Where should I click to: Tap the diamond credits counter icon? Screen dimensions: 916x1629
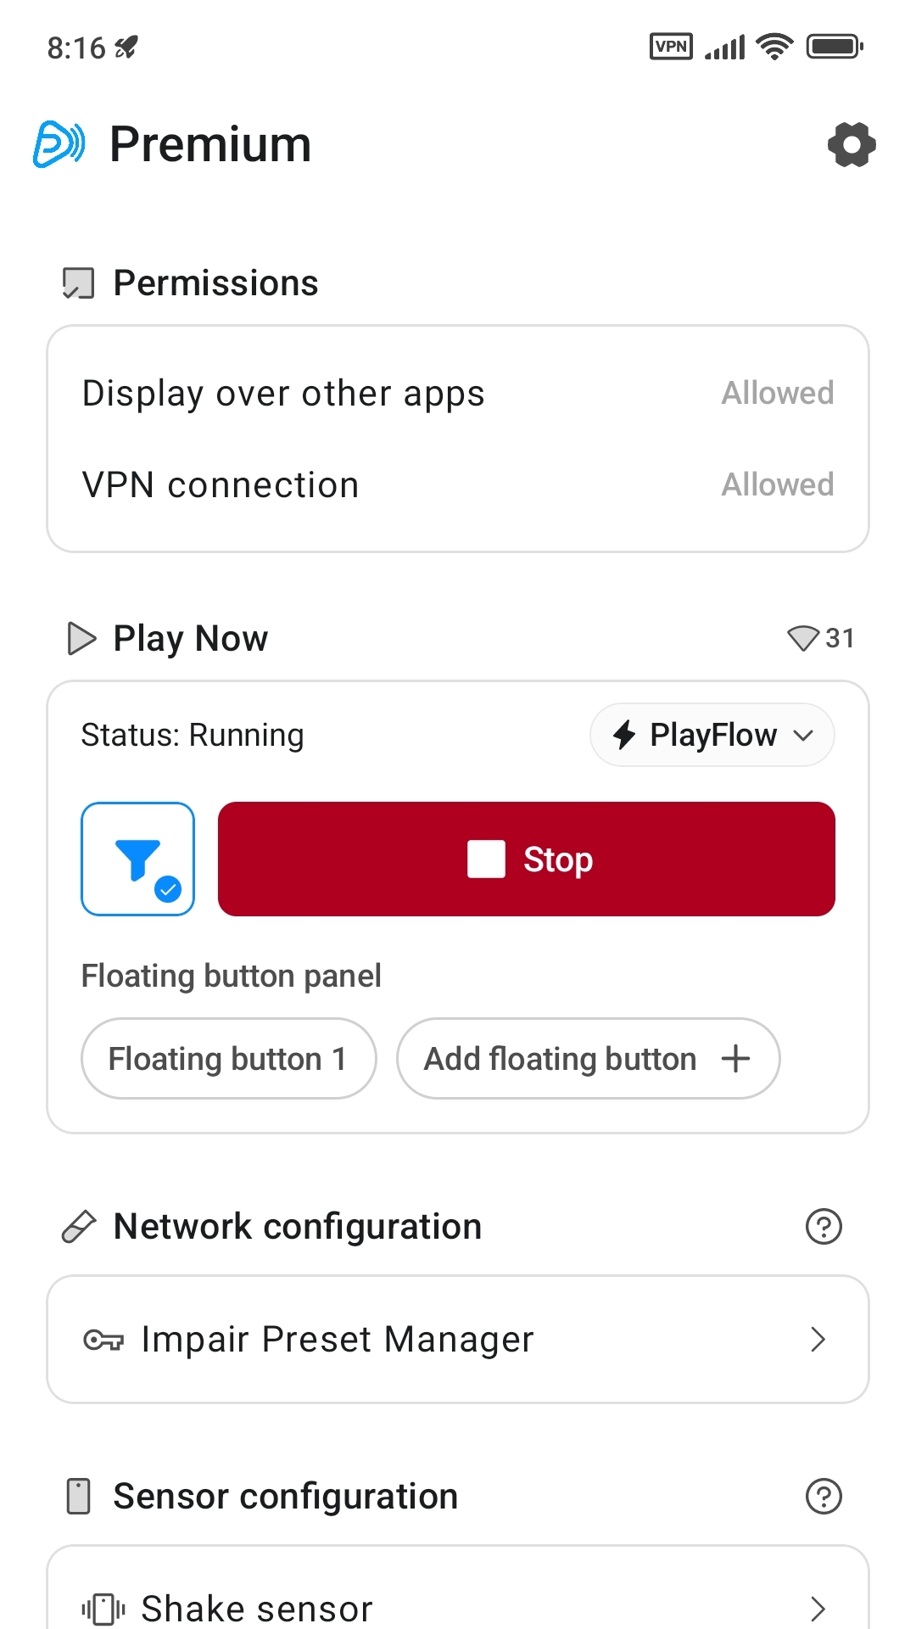tap(802, 638)
